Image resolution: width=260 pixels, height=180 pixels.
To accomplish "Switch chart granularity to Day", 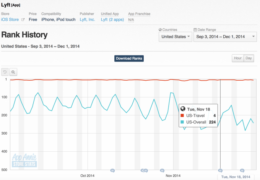I will (249, 58).
